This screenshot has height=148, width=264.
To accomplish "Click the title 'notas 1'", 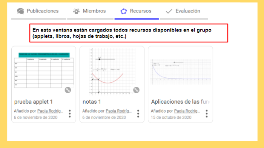I will (x=92, y=102).
